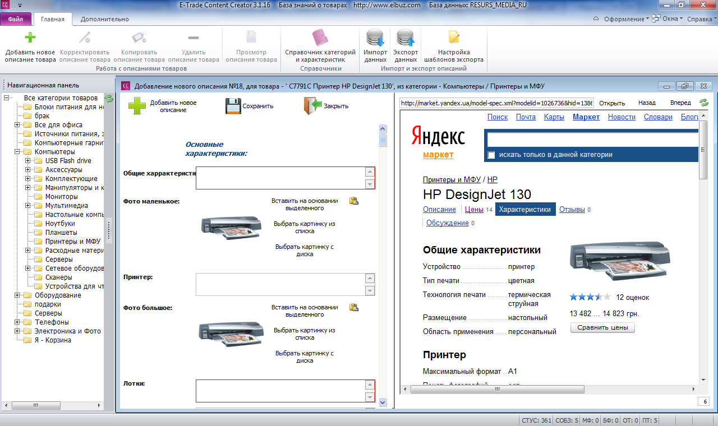Image resolution: width=718 pixels, height=426 pixels.
Task: Click the URL address field in browser pane
Action: tap(496, 103)
